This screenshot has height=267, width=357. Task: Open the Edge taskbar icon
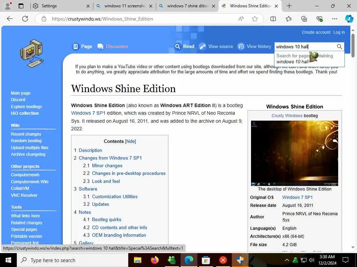pyautogui.click(x=189, y=260)
